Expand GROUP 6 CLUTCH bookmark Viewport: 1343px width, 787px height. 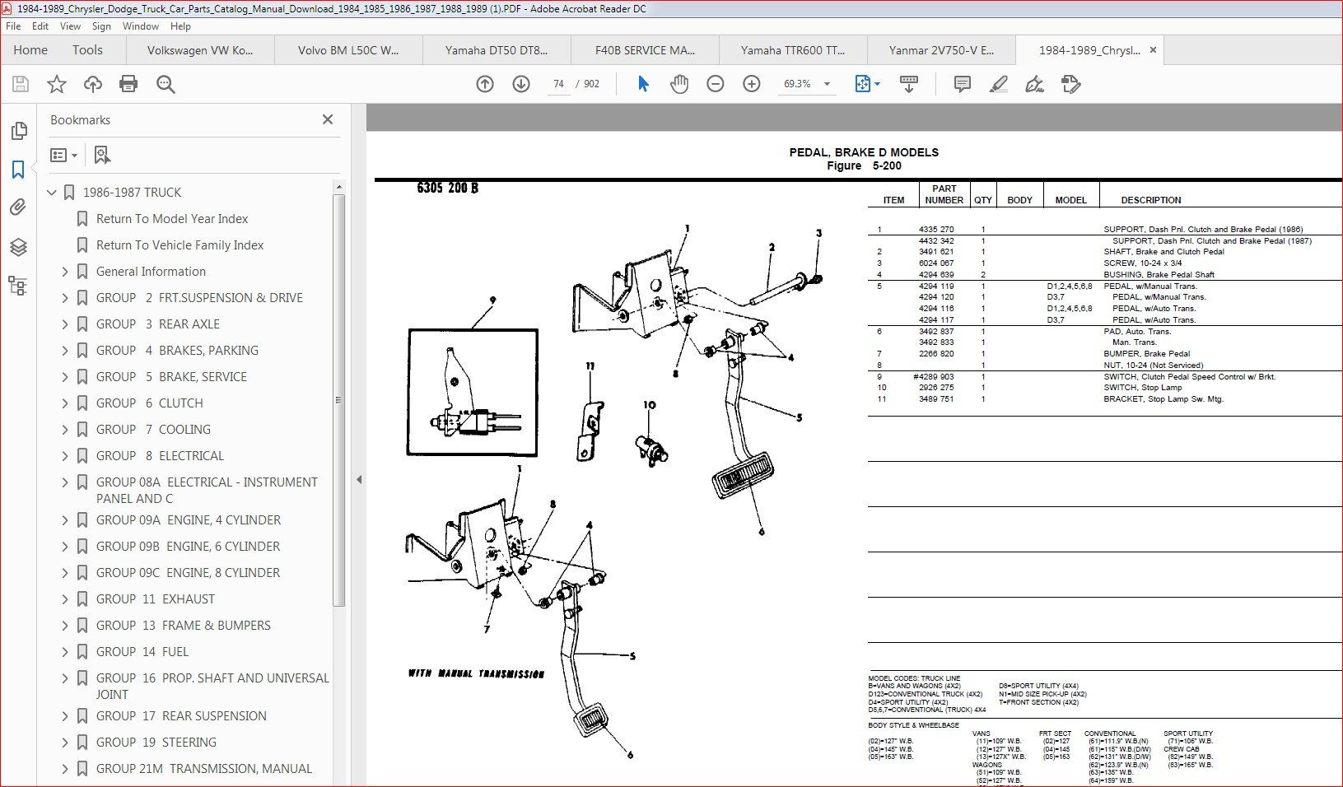[x=65, y=403]
